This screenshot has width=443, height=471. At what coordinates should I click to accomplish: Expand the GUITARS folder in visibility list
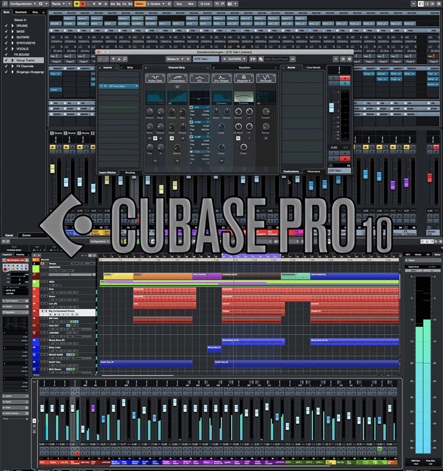tap(12, 37)
